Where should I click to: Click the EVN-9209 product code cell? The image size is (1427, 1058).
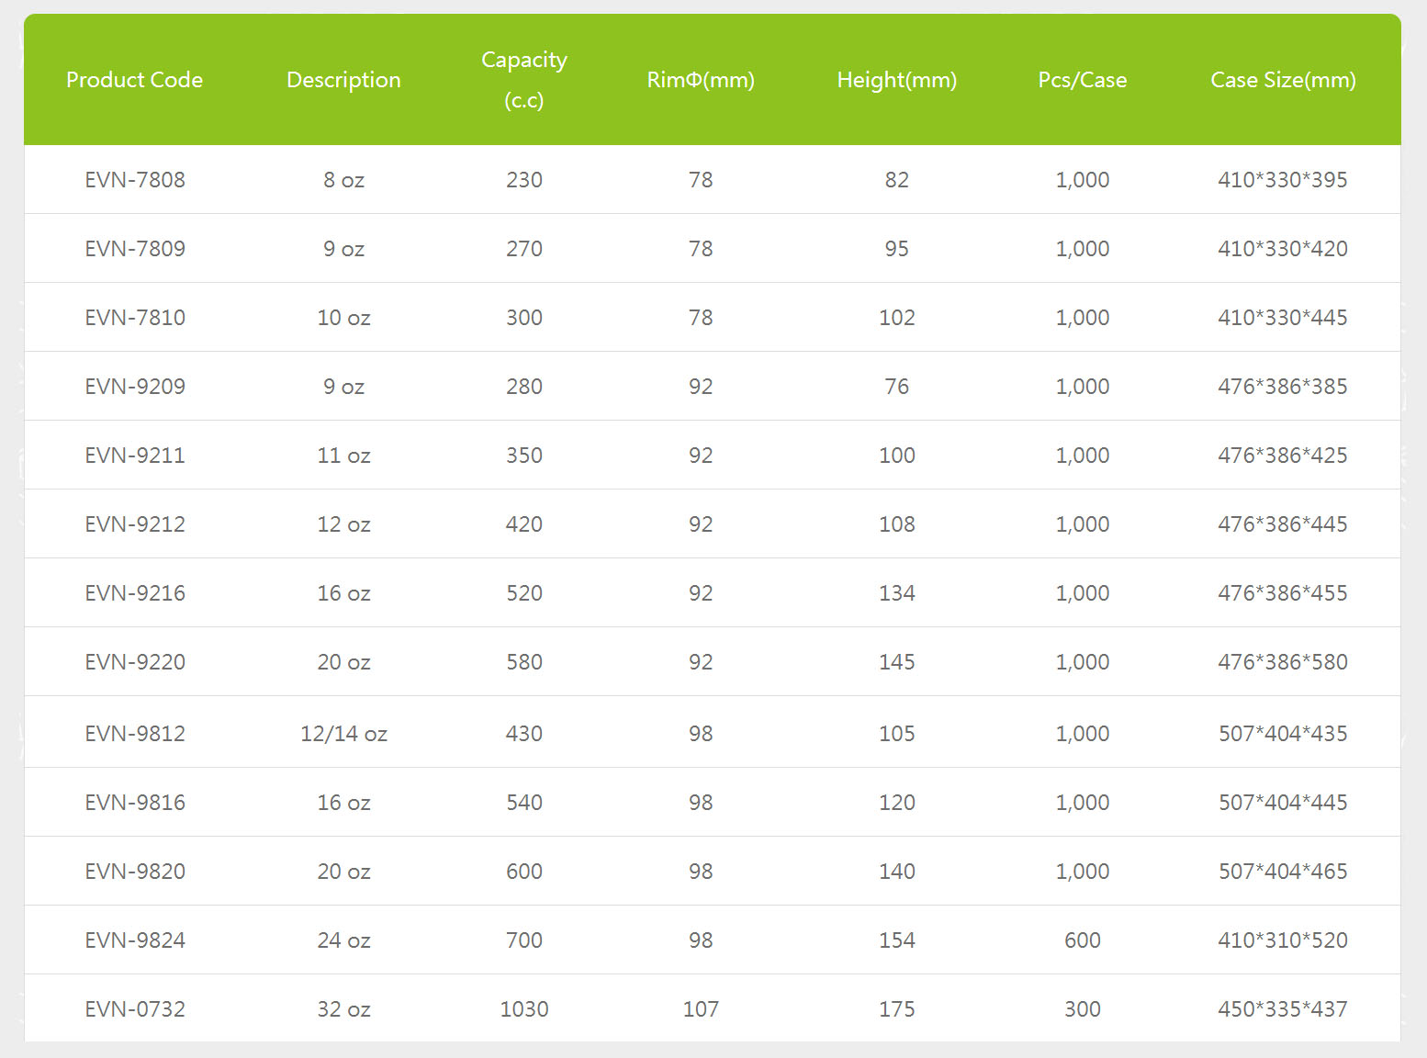[x=135, y=387]
